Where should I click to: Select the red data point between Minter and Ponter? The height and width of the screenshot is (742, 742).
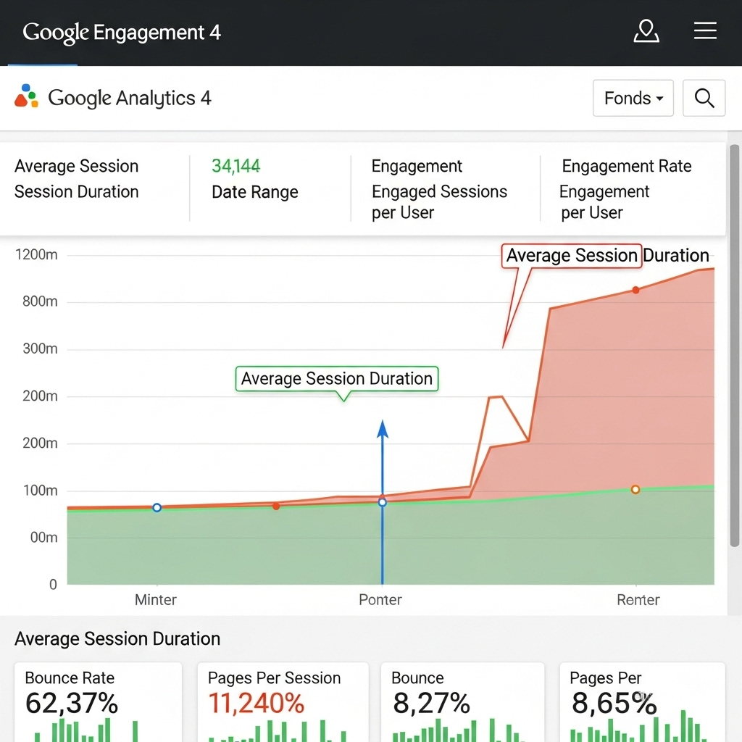point(276,507)
